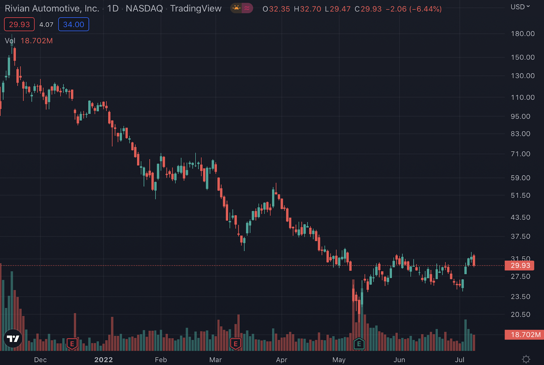
Task: Open the TradingView logo button
Action: [x=13, y=338]
